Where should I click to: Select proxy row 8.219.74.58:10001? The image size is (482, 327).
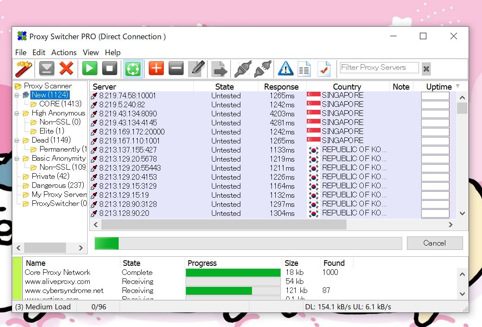point(272,96)
